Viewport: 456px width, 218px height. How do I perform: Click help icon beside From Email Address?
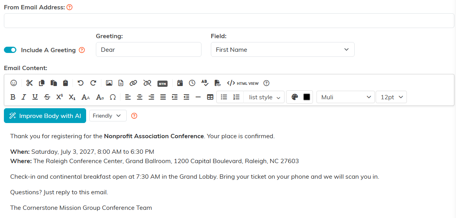[69, 7]
